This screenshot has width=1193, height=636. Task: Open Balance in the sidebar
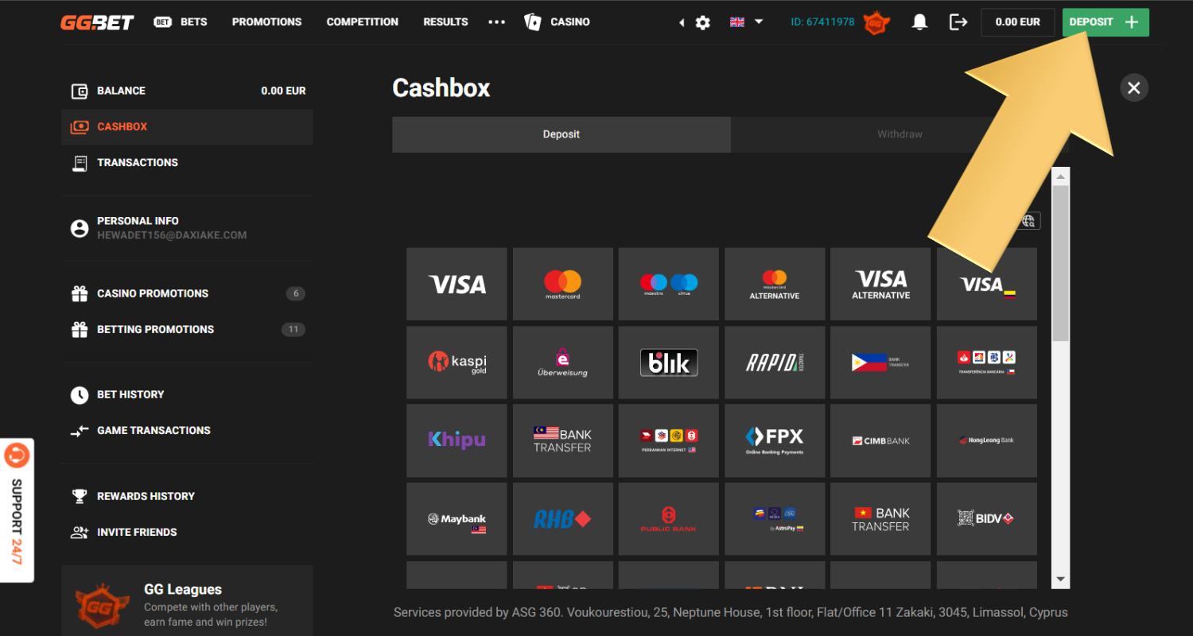pyautogui.click(x=187, y=91)
